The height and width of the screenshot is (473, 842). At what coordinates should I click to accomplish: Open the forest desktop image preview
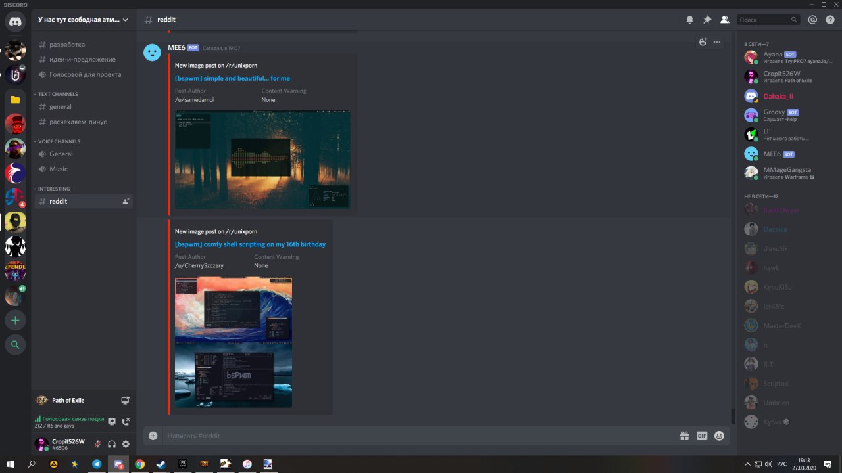click(x=262, y=160)
